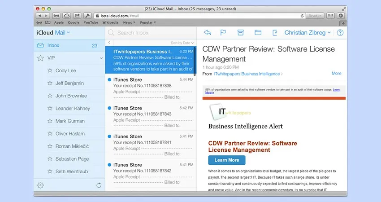Compose a new message

[275, 32]
